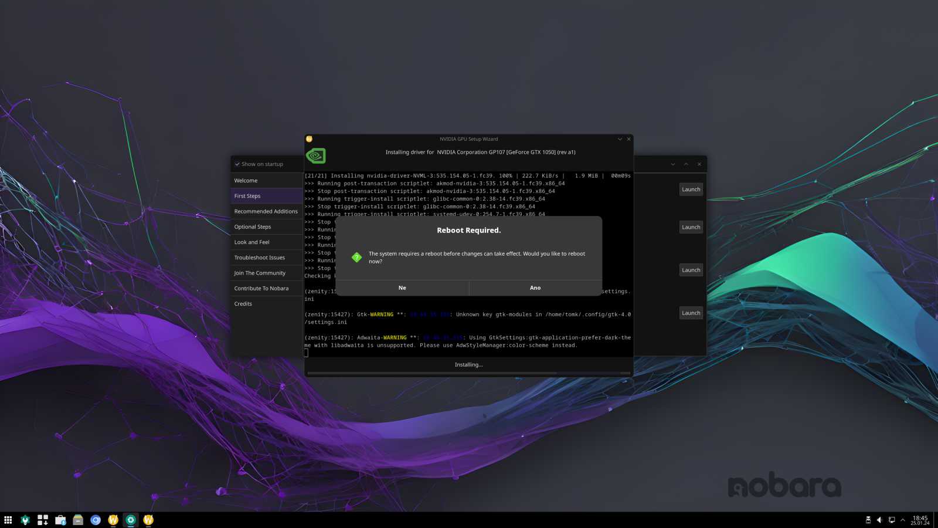The width and height of the screenshot is (938, 528).
Task: Open the Welcome page in sidebar
Action: [x=267, y=181]
